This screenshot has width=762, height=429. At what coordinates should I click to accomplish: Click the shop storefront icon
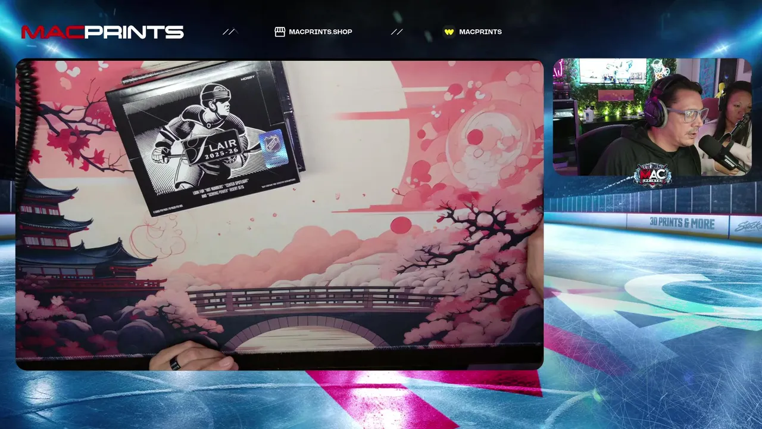[280, 32]
